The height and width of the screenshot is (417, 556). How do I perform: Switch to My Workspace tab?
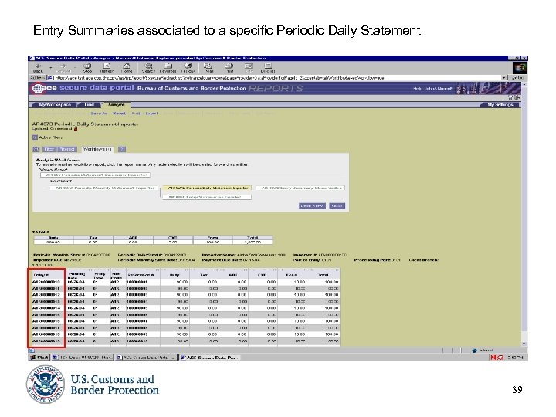(x=55, y=105)
